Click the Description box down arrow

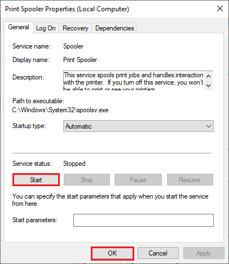click(208, 85)
